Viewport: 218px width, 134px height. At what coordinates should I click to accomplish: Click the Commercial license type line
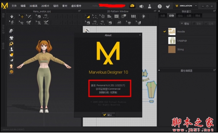108,89
